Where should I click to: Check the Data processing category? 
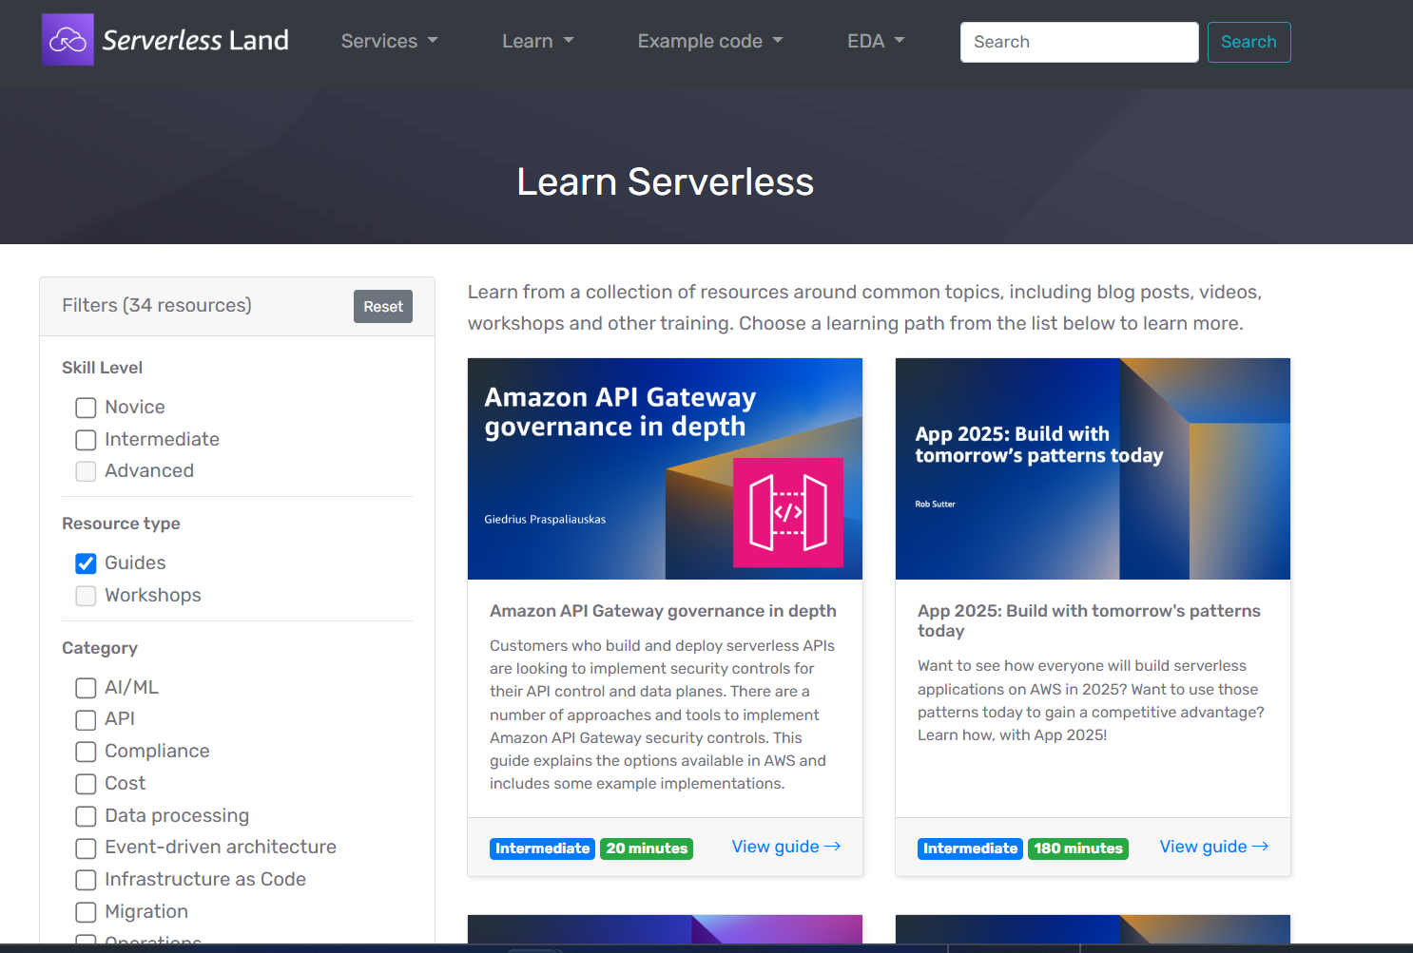[86, 816]
